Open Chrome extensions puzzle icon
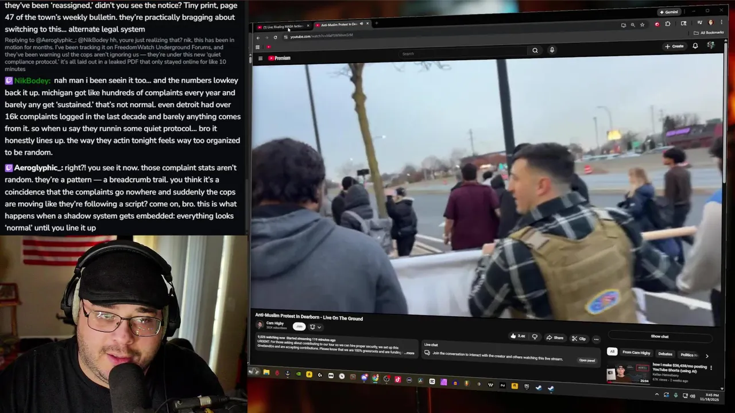The width and height of the screenshot is (735, 413). click(668, 24)
